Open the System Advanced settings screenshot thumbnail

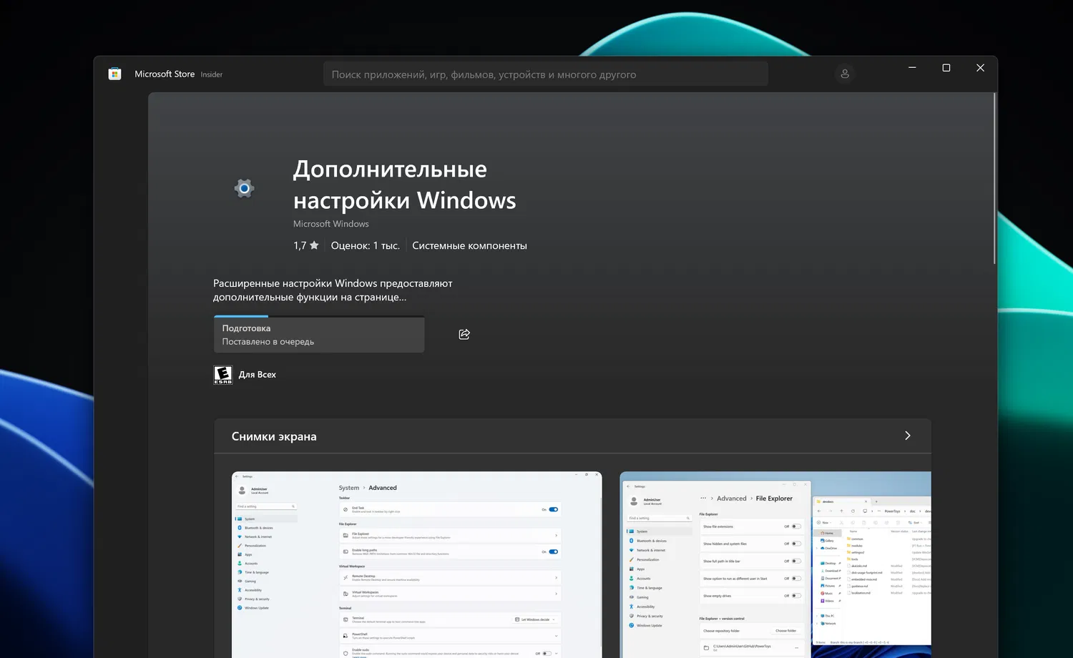417,564
